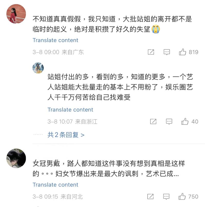Reply to the comment from 河北

tap(167, 197)
